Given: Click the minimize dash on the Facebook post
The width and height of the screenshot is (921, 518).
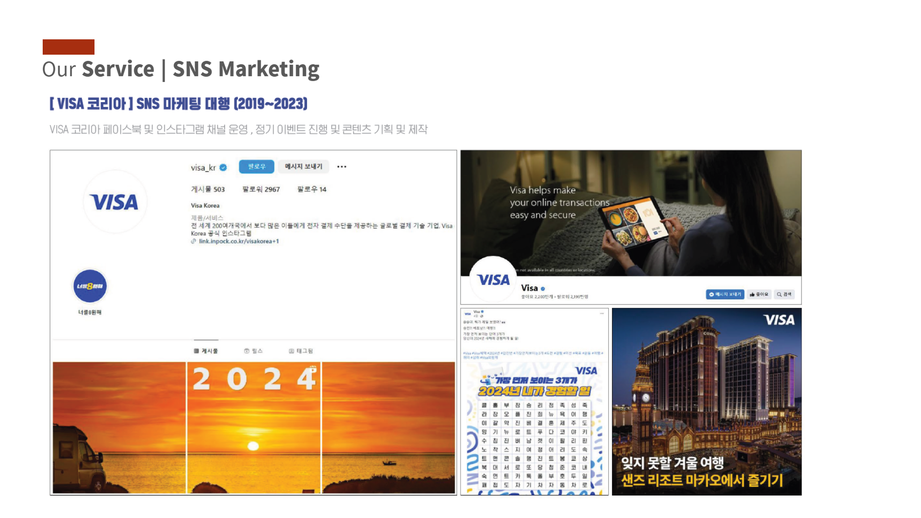Looking at the screenshot, I should tap(602, 313).
